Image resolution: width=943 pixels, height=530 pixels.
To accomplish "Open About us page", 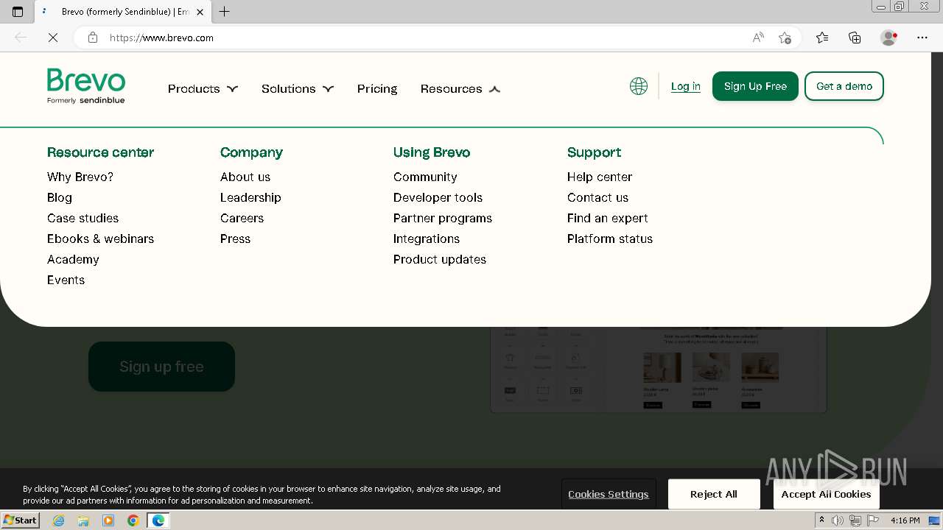I will pyautogui.click(x=245, y=177).
